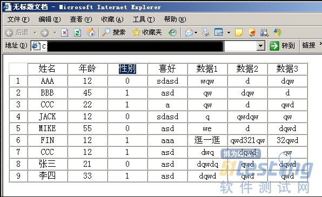Click the 数据2 column header
Image resolution: width=322 pixels, height=197 pixels.
pos(247,69)
